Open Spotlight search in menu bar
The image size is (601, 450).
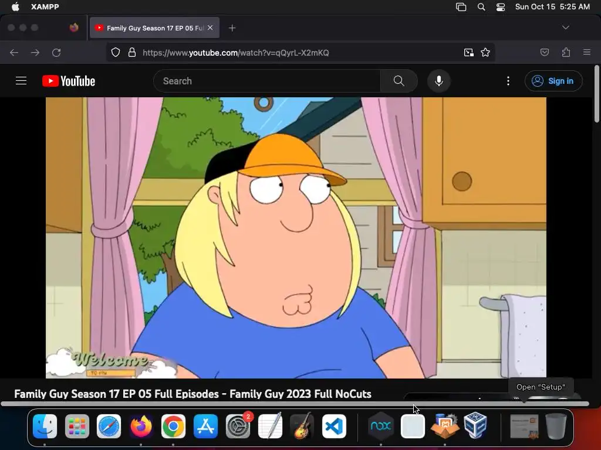coord(481,7)
